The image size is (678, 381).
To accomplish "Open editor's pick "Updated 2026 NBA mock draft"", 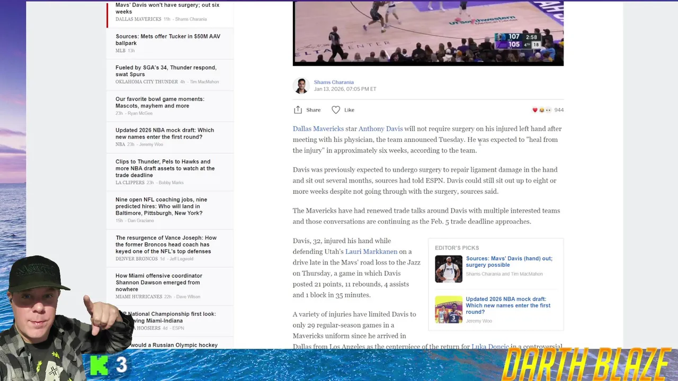I will click(508, 305).
